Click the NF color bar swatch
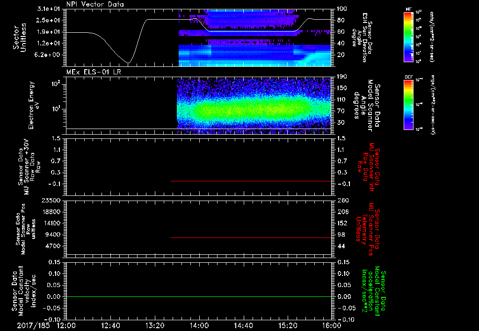This screenshot has width=479, height=331. coord(408,37)
